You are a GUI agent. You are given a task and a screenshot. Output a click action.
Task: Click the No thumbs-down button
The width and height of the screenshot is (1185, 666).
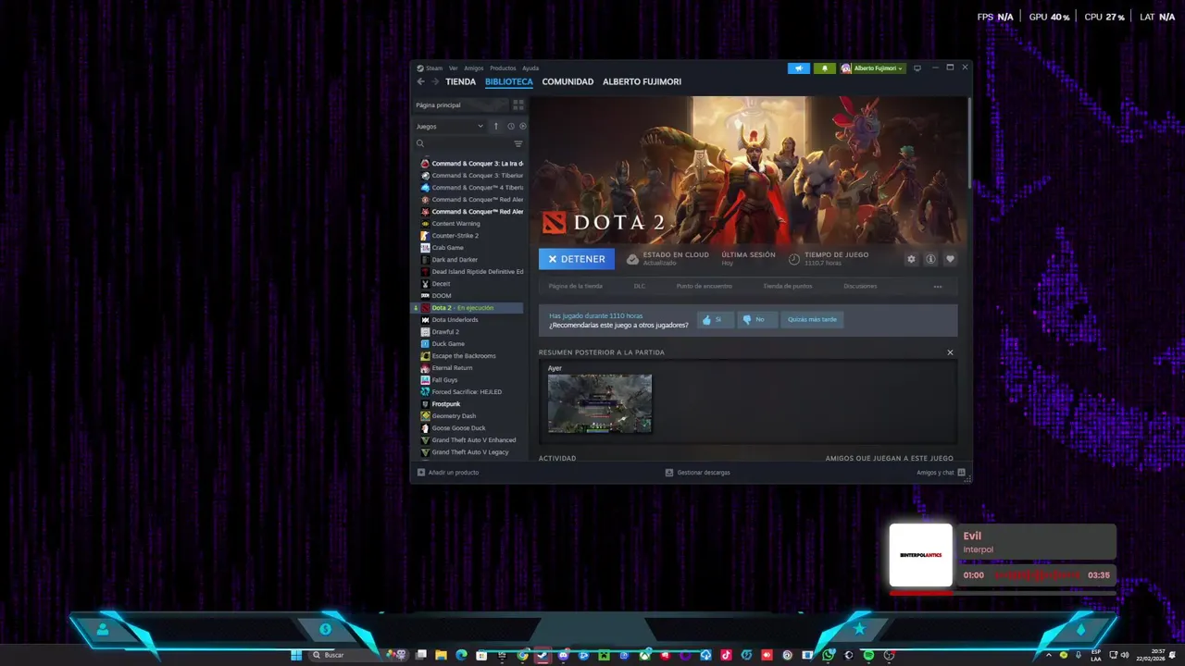coord(756,319)
